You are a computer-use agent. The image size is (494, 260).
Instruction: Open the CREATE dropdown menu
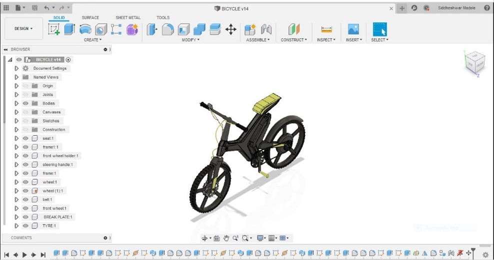point(92,40)
